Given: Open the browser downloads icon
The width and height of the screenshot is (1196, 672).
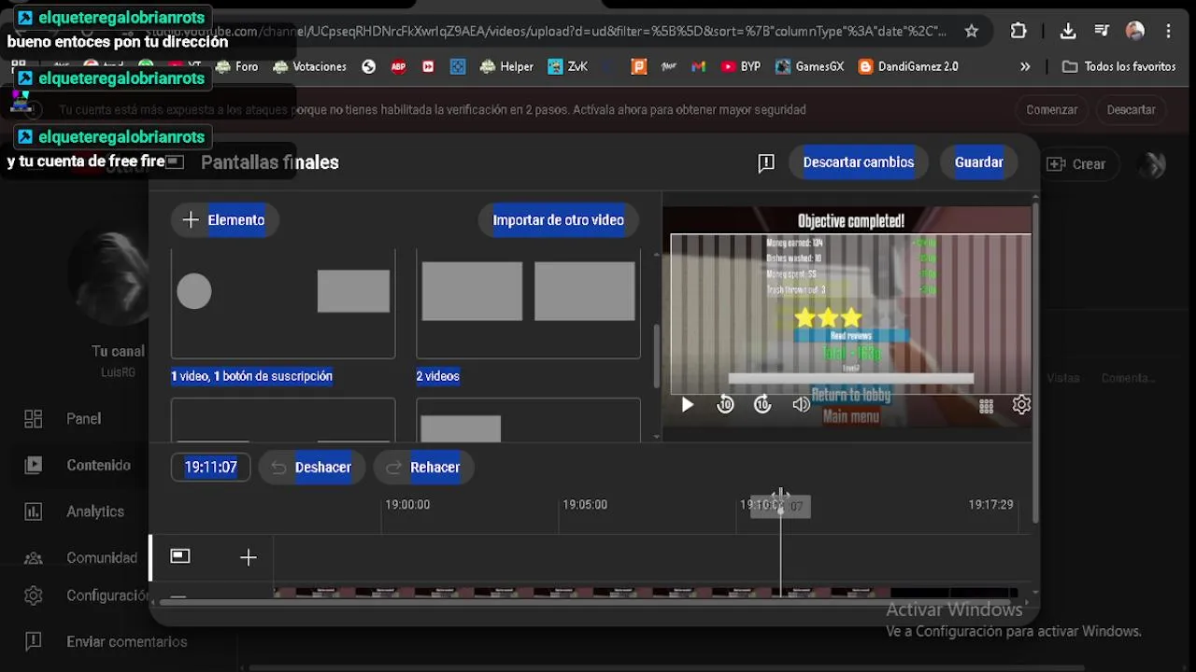Looking at the screenshot, I should (x=1068, y=31).
